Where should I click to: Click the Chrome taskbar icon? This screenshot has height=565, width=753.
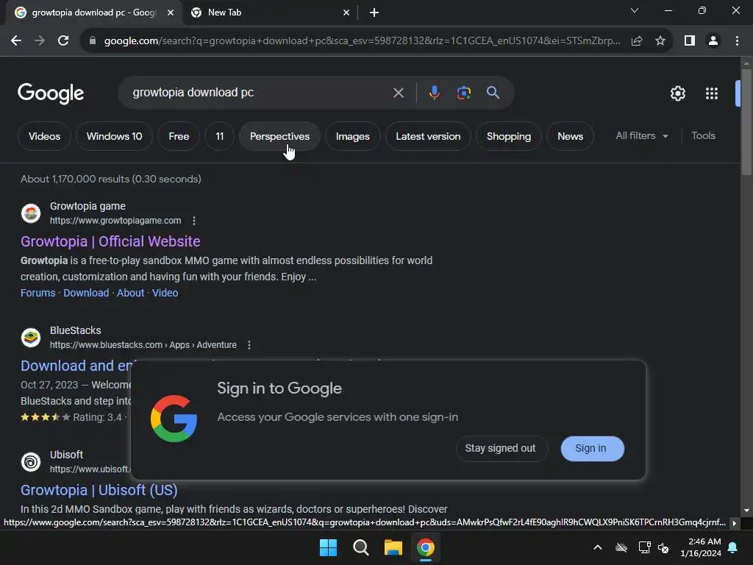click(426, 547)
